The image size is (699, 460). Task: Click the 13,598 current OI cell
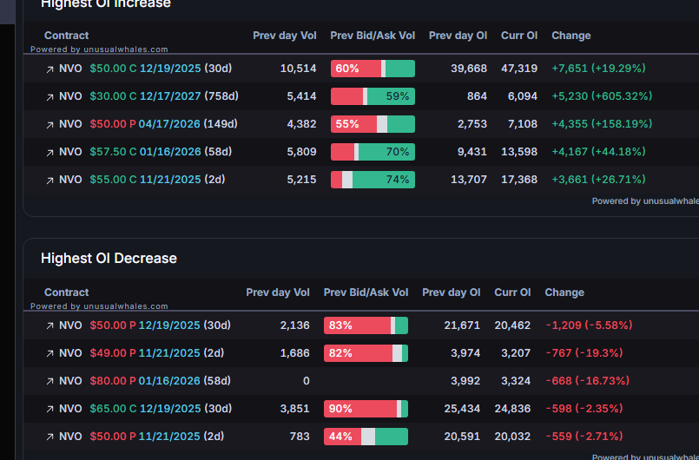tap(519, 152)
